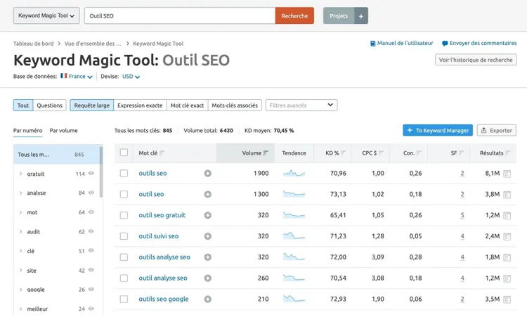Sort by Volume column sort icon

point(266,153)
